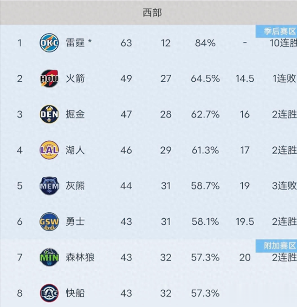Open the 快船 team name
This screenshot has width=297, height=307.
[x=75, y=293]
